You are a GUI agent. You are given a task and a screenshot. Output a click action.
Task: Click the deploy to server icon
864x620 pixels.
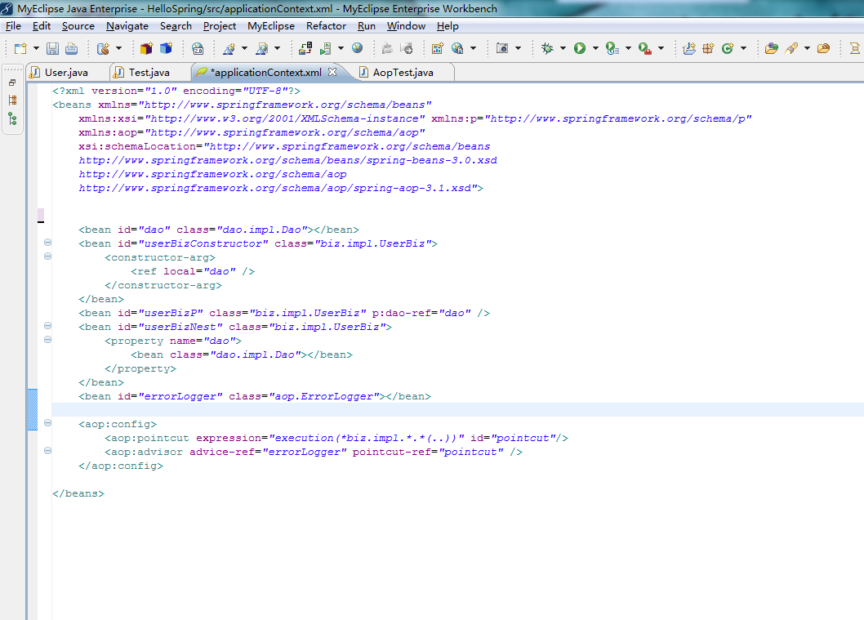(x=305, y=48)
